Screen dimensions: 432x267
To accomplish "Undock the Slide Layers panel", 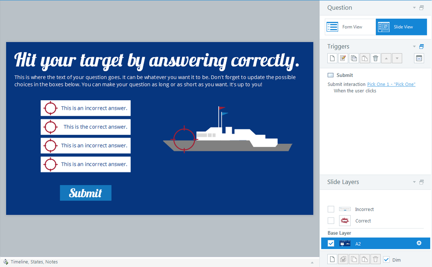I will [422, 182].
